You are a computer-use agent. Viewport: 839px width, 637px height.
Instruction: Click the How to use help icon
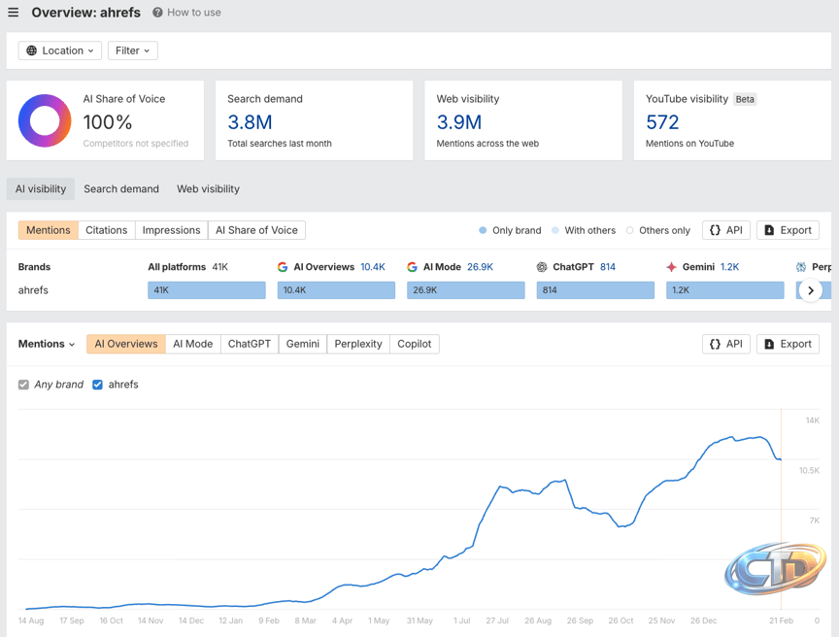point(157,13)
